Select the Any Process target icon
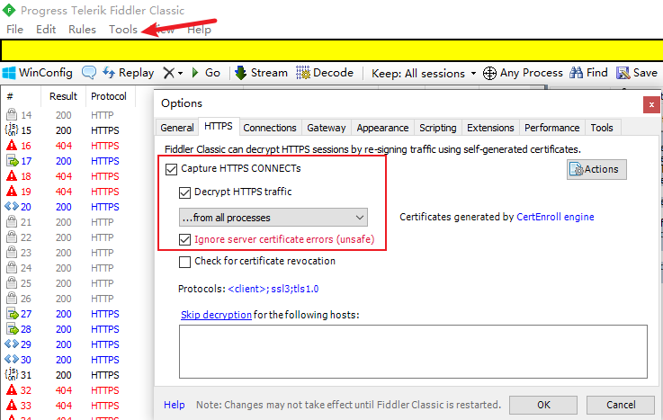 490,73
